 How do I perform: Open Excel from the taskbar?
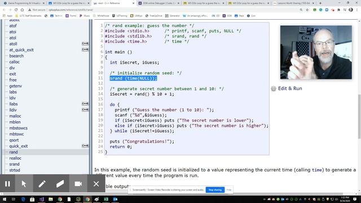coord(106,199)
